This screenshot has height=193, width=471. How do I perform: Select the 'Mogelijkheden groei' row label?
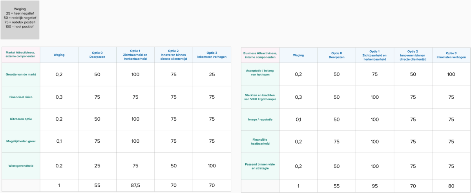pos(20,141)
